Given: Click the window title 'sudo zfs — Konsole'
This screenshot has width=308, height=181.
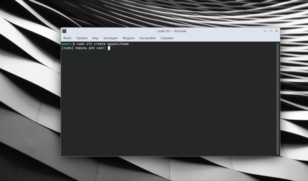Looking at the screenshot, I should (170, 31).
